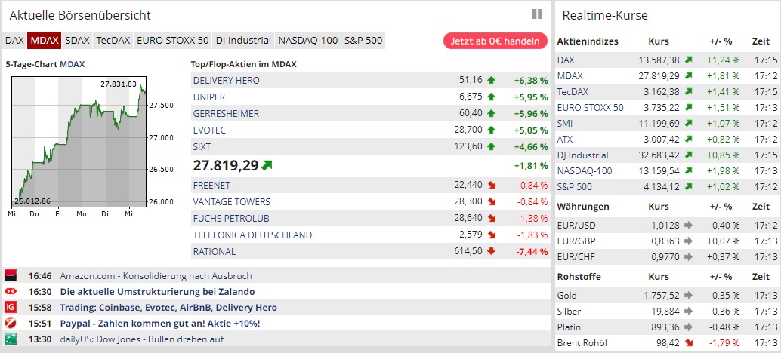Screen dimensions: 781x353
Task: Open the Gold quote under Rohstoffe
Action: point(566,296)
